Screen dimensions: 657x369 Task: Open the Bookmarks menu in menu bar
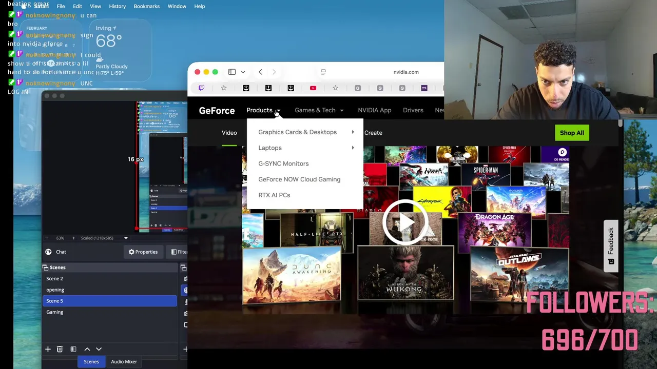click(147, 6)
